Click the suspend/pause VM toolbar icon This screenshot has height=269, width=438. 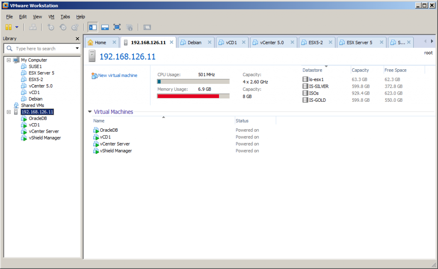pos(9,27)
